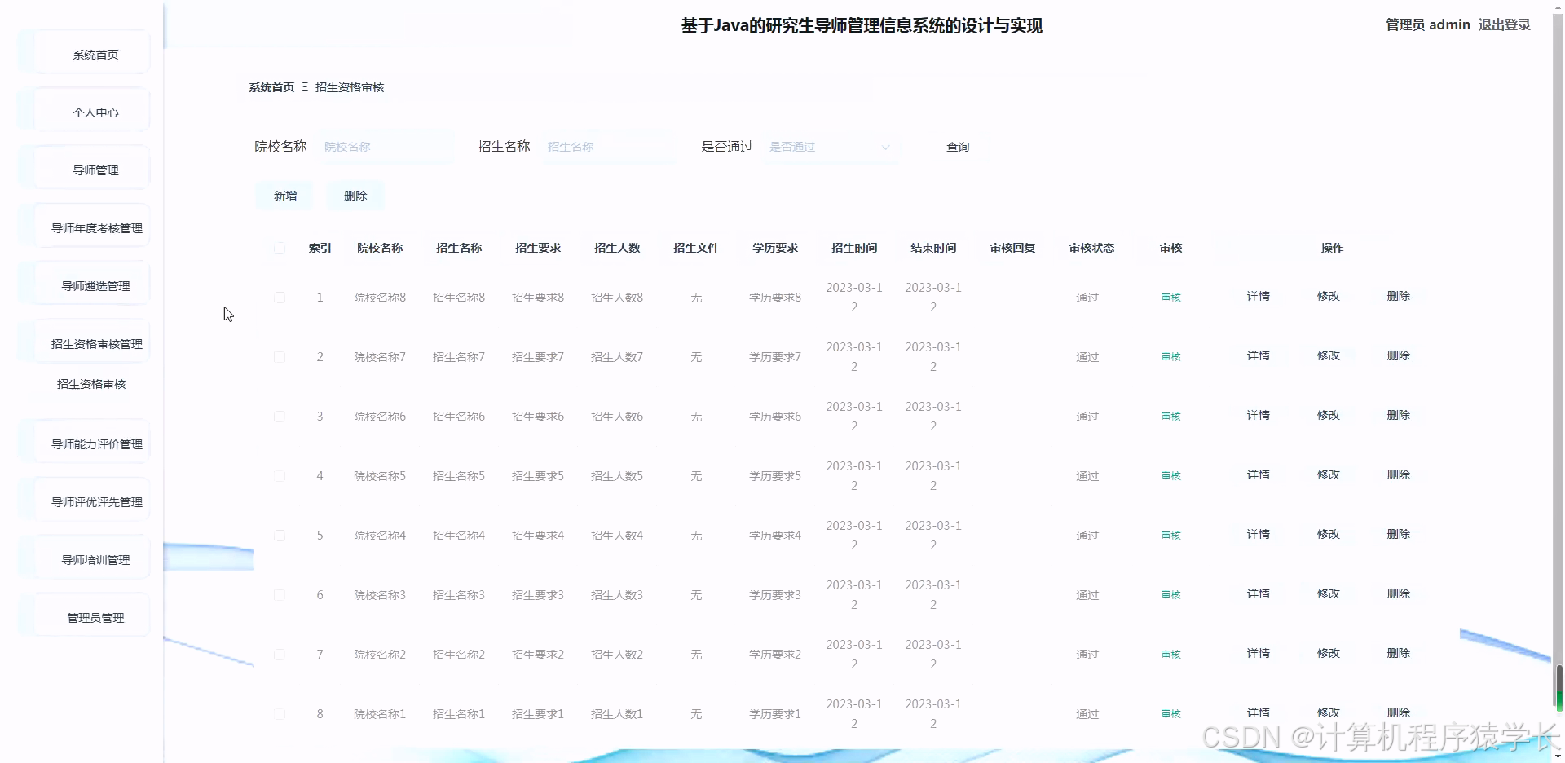Viewport: 1565px width, 763px height.
Task: View 详情 of 院校名称8 record
Action: point(1258,297)
